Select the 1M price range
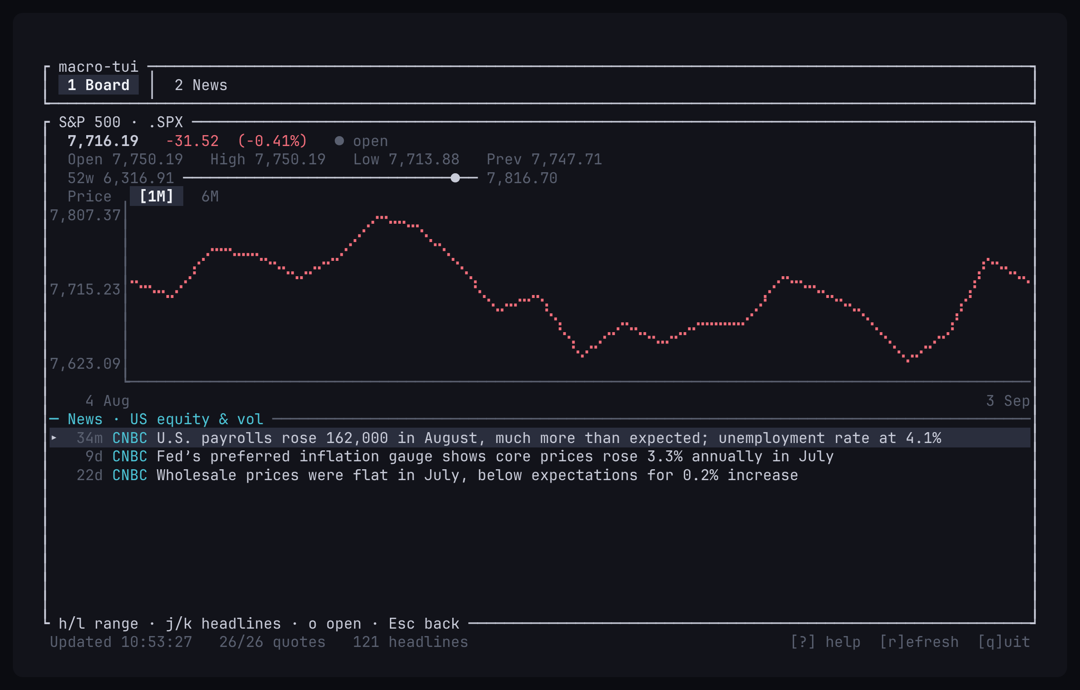 (157, 197)
